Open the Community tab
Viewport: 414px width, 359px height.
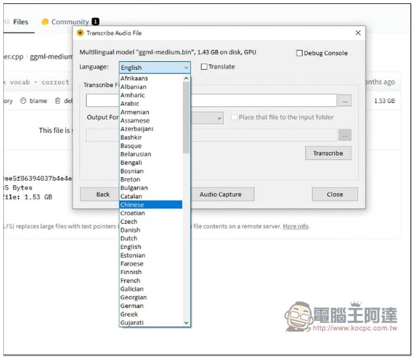(70, 22)
